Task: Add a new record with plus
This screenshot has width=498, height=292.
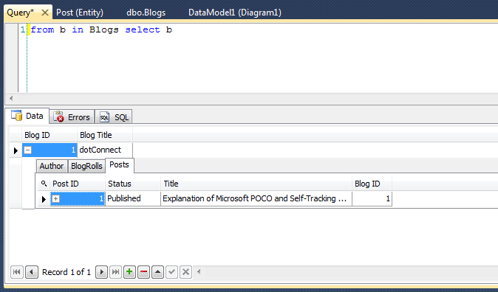Action: [x=129, y=272]
